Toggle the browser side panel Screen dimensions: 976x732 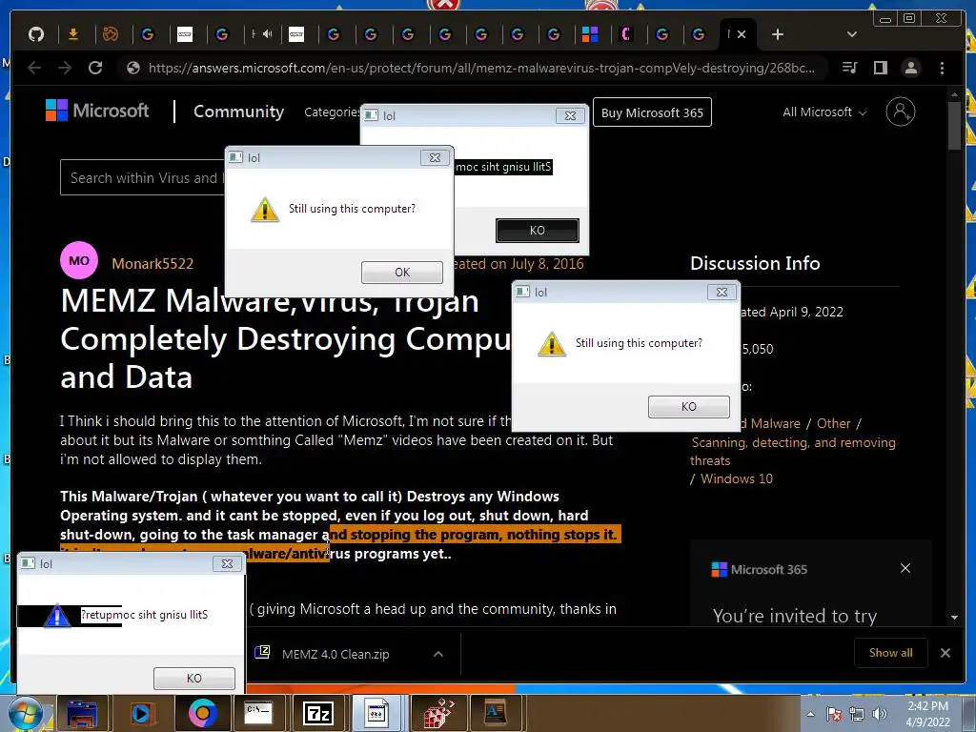coord(880,68)
